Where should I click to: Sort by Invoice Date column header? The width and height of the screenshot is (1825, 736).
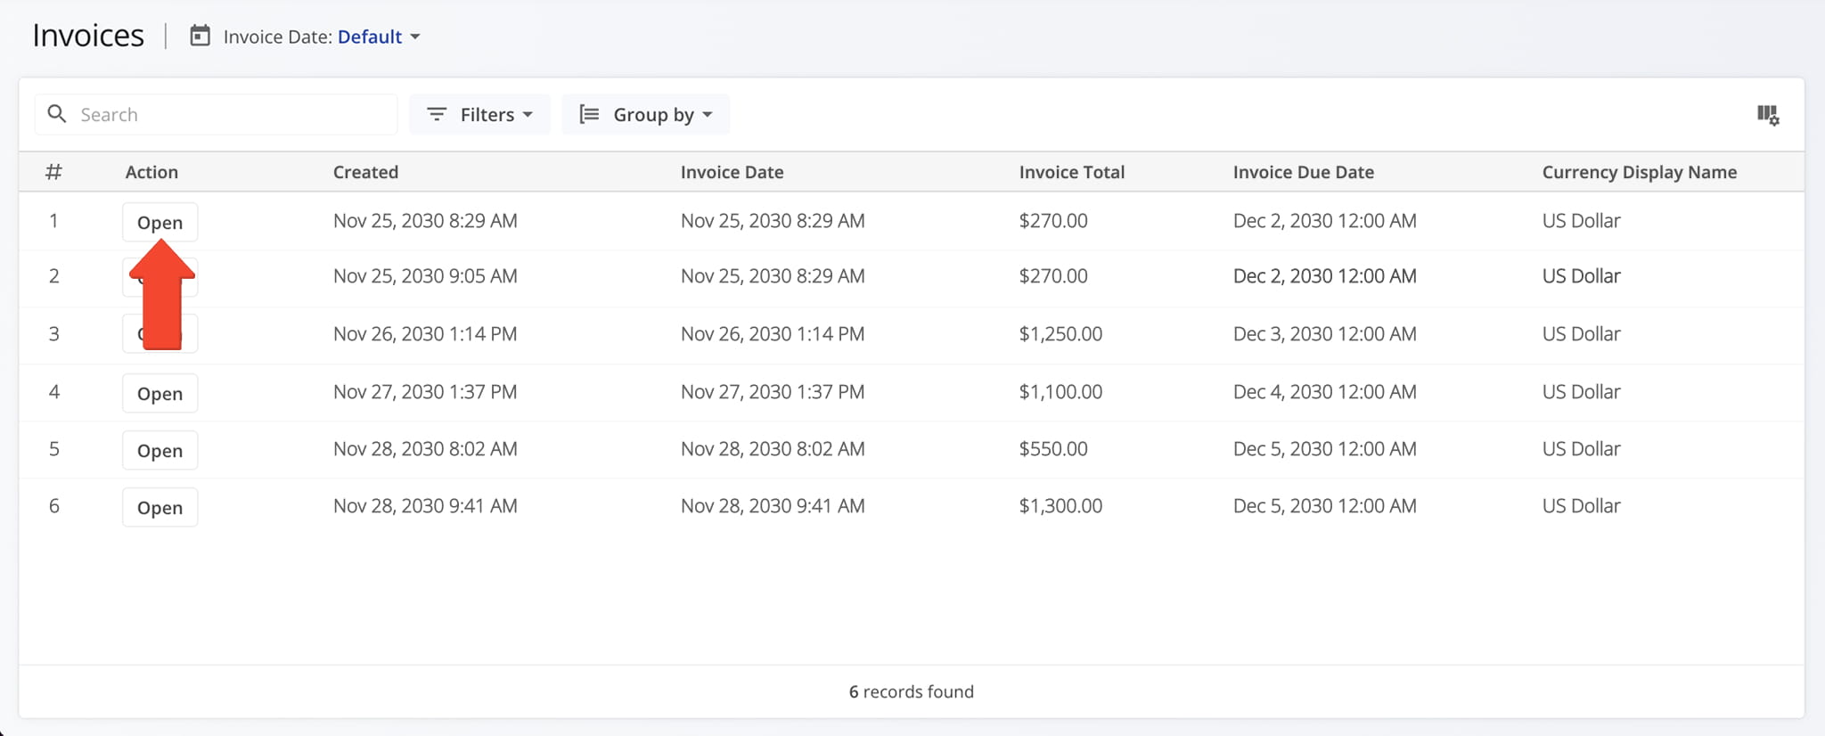pos(732,172)
